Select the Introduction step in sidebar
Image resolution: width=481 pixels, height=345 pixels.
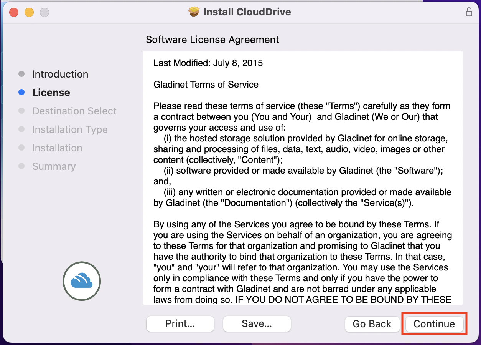click(x=60, y=74)
